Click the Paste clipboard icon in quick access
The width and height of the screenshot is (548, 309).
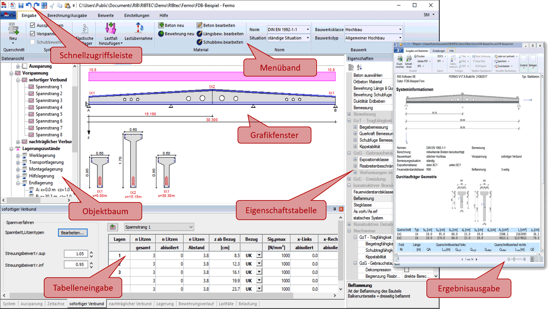tap(67, 6)
